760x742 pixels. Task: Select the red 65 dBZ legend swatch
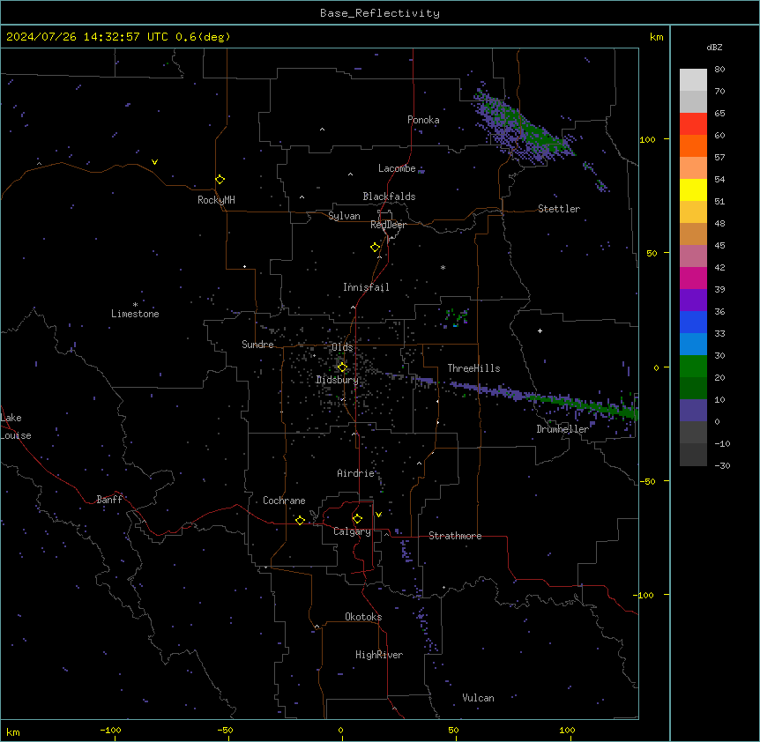pyautogui.click(x=693, y=123)
